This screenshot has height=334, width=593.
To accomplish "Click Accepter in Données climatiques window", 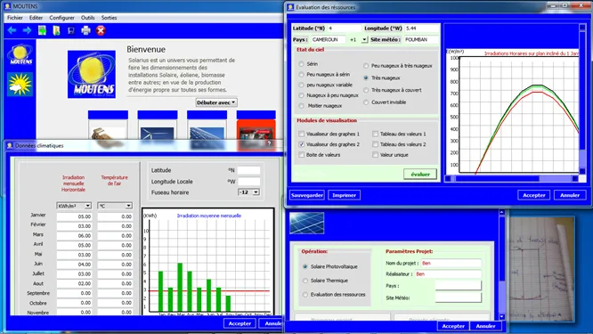I will click(x=240, y=323).
